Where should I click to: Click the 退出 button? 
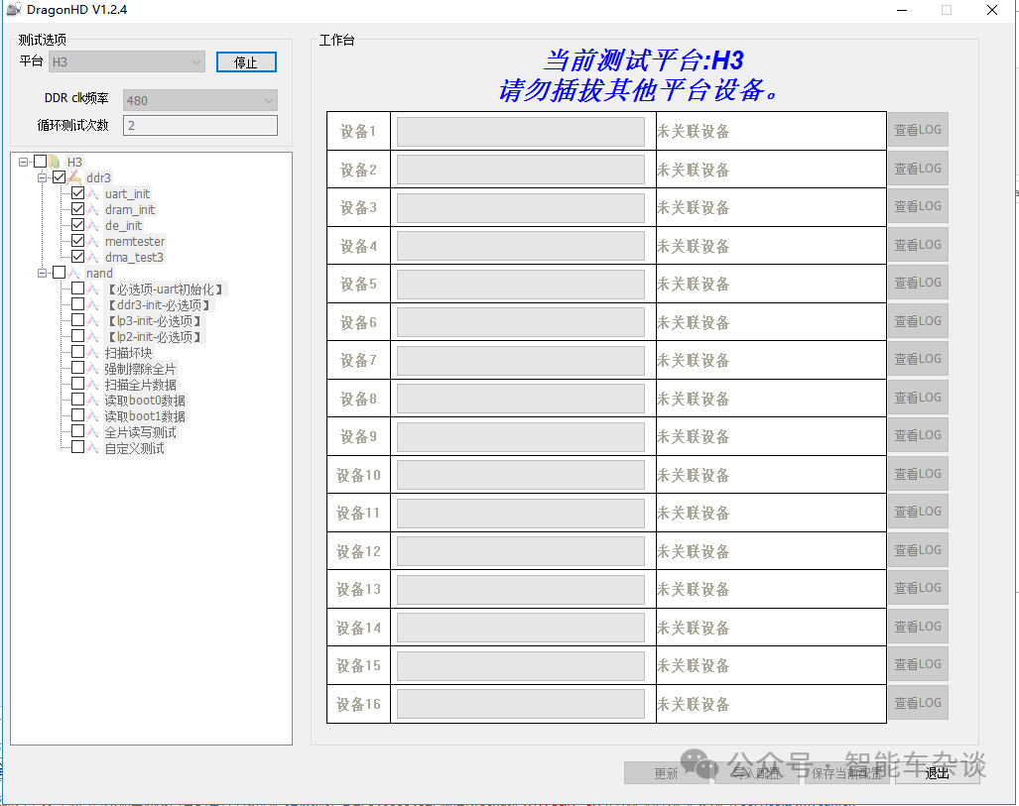pos(937,773)
